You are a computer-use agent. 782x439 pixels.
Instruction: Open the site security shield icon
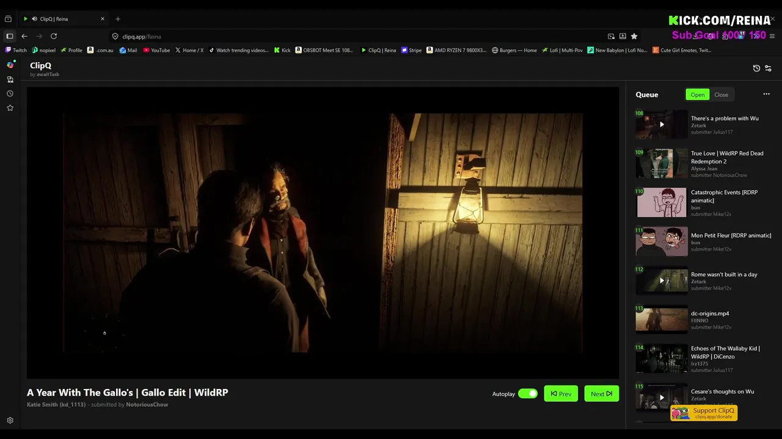click(115, 36)
